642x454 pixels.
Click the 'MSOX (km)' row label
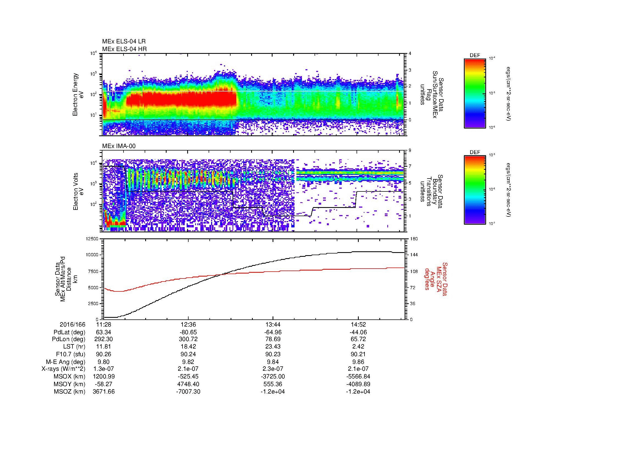pos(70,377)
